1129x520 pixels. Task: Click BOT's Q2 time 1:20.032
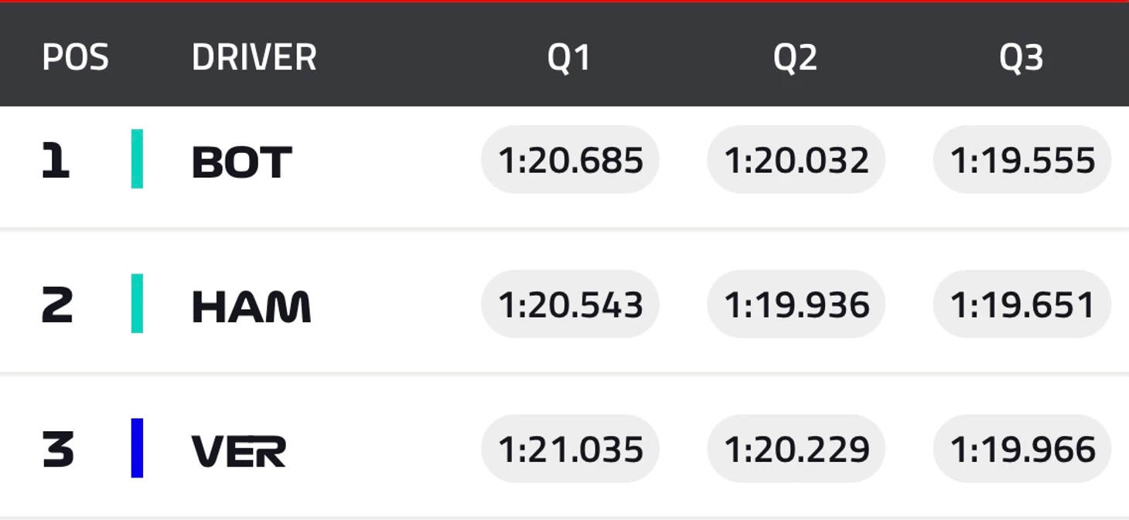[x=796, y=160]
